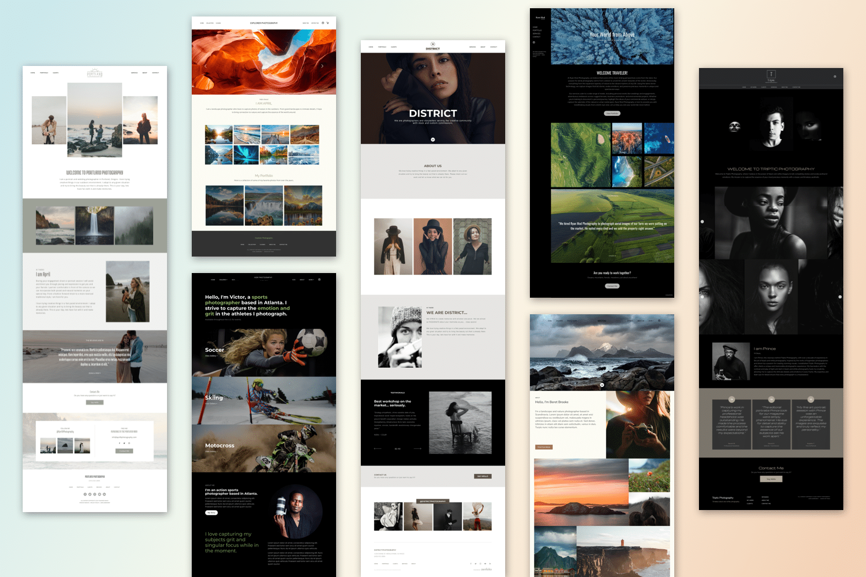Click the Twitter icon in Portland Photography's footer
The width and height of the screenshot is (866, 577).
[x=90, y=494]
